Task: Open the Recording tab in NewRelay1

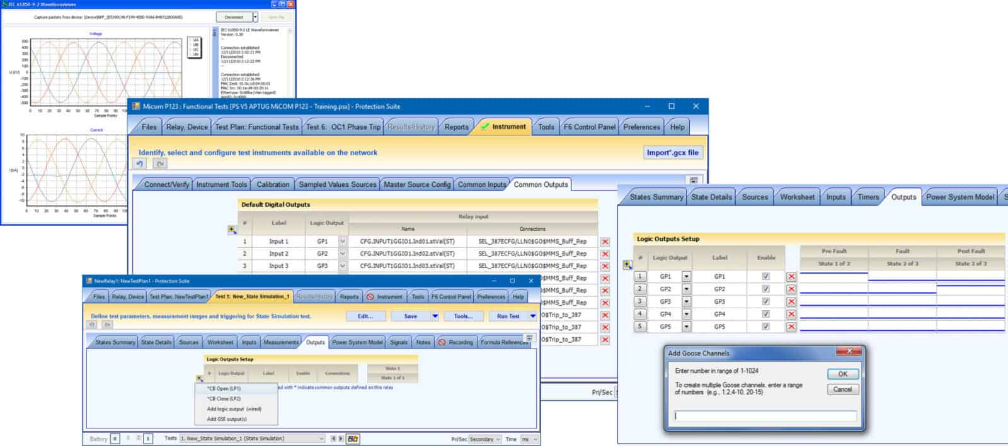Action: (455, 342)
